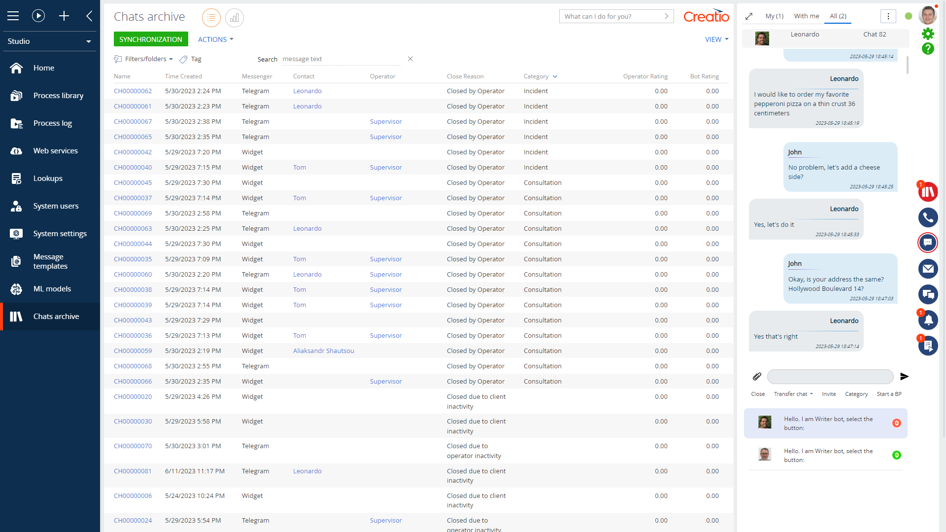Switch to the My (1) chats tab
This screenshot has width=946, height=532.
coord(774,16)
